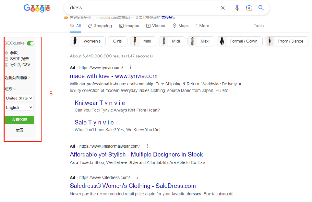Open options menu for saledress.com ad
Viewport: 312px width, 202px height.
[137, 177]
